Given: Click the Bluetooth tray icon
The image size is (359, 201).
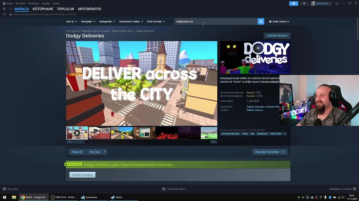Looking at the screenshot, I should tap(330, 197).
